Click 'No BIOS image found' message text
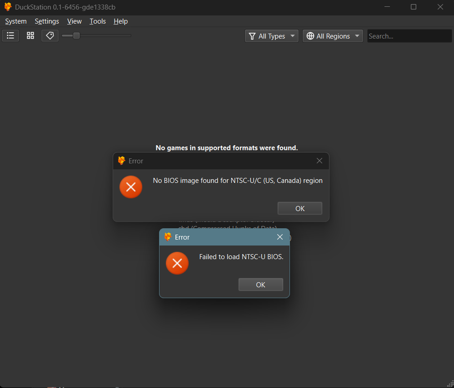The height and width of the screenshot is (388, 454). click(x=238, y=181)
